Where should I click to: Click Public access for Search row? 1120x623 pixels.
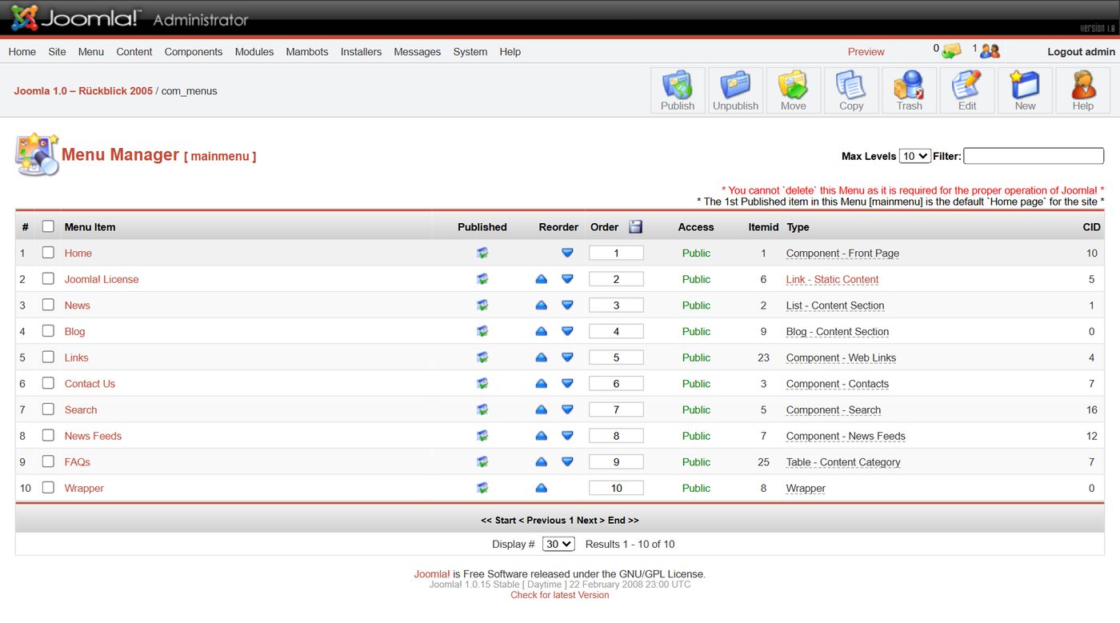pyautogui.click(x=696, y=409)
